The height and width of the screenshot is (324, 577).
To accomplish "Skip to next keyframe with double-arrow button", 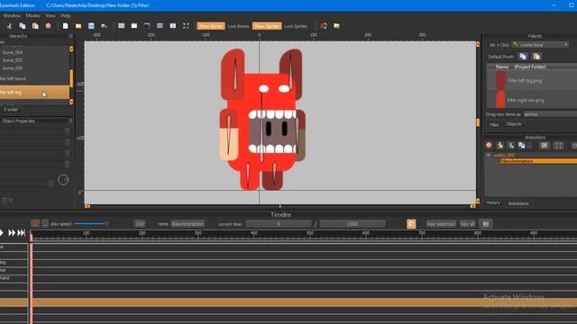I will (x=12, y=233).
